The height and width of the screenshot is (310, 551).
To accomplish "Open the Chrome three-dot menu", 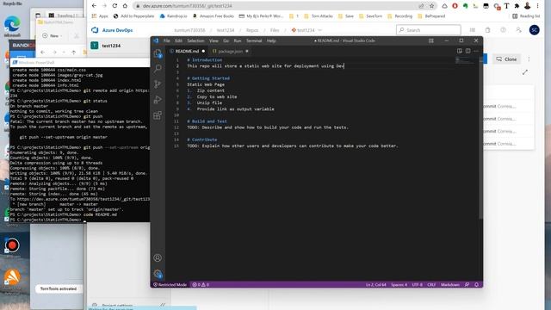I will coord(537,6).
